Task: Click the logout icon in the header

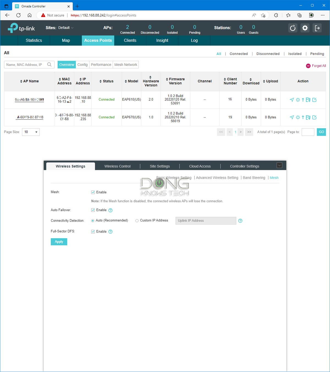Action: tap(317, 28)
